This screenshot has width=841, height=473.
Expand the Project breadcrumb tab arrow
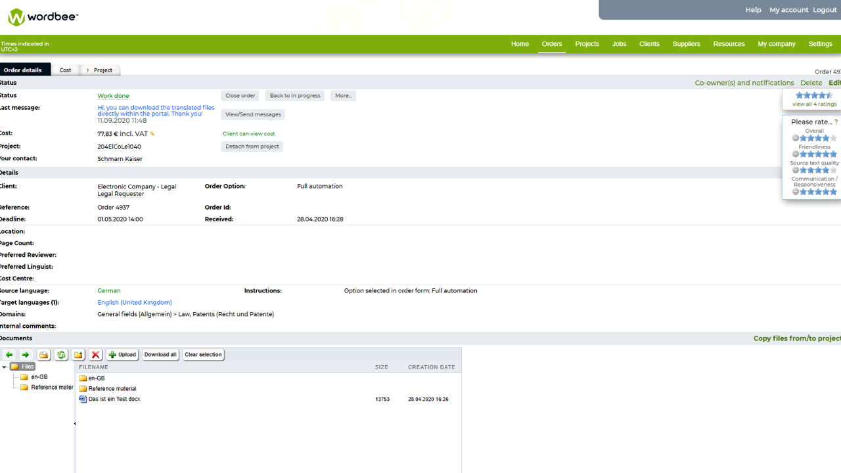[x=88, y=70]
